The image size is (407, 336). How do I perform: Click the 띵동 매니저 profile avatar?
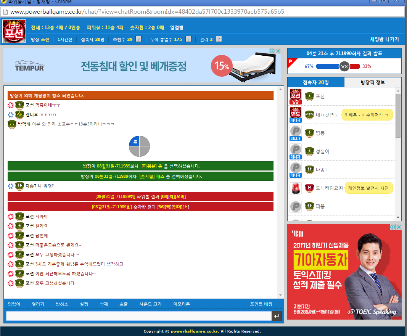pyautogui.click(x=295, y=133)
